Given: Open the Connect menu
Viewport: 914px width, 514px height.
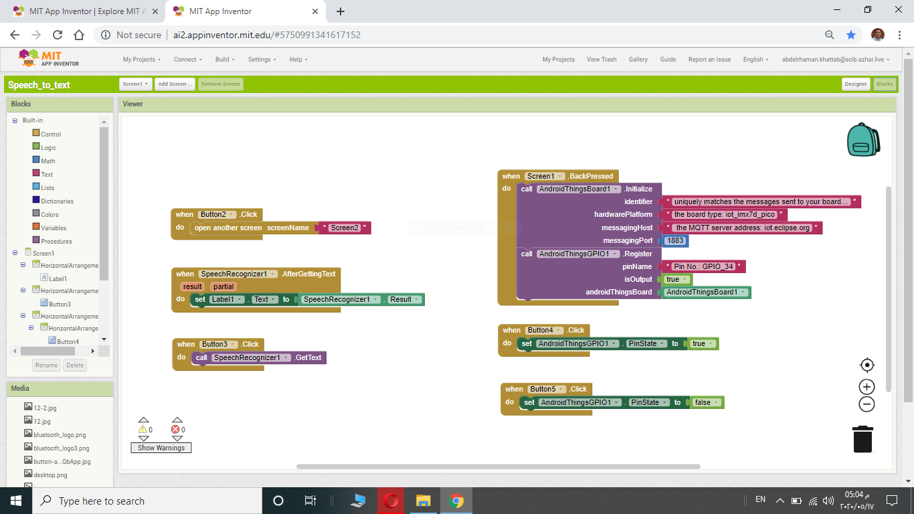Looking at the screenshot, I should coord(187,60).
